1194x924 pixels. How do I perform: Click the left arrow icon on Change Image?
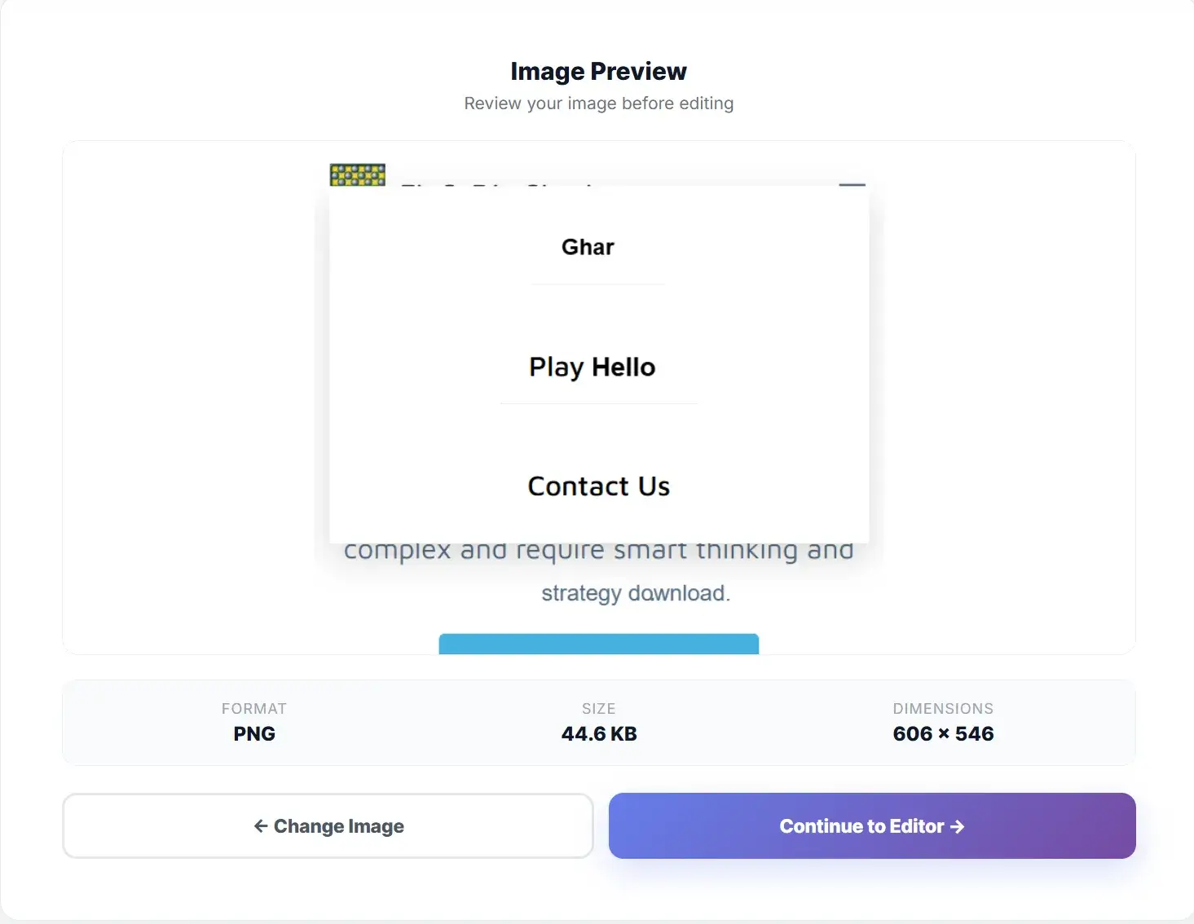click(x=261, y=826)
